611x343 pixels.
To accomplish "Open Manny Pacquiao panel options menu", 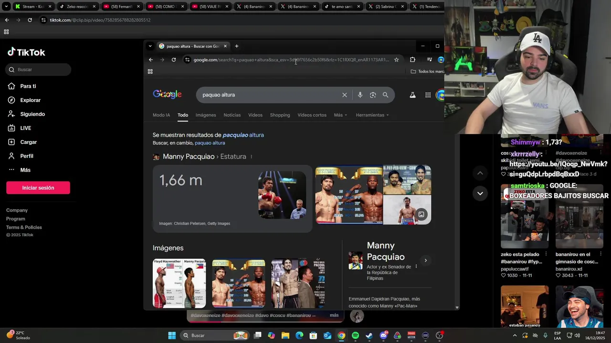I will click(x=416, y=266).
